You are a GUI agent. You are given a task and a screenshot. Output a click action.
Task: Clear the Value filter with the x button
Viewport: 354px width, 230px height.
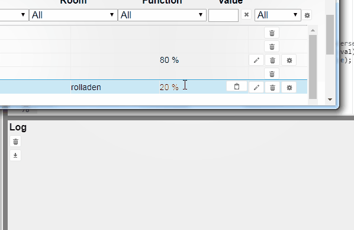[246, 15]
